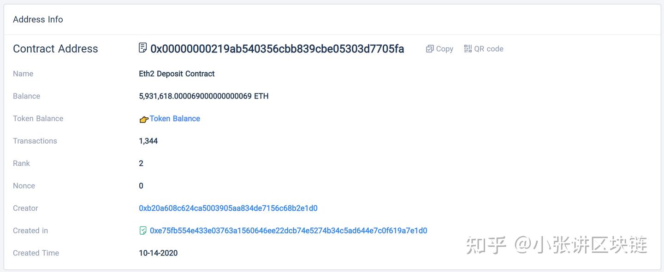Click the Contract Address heading label
This screenshot has height=272, width=664.
pos(55,49)
